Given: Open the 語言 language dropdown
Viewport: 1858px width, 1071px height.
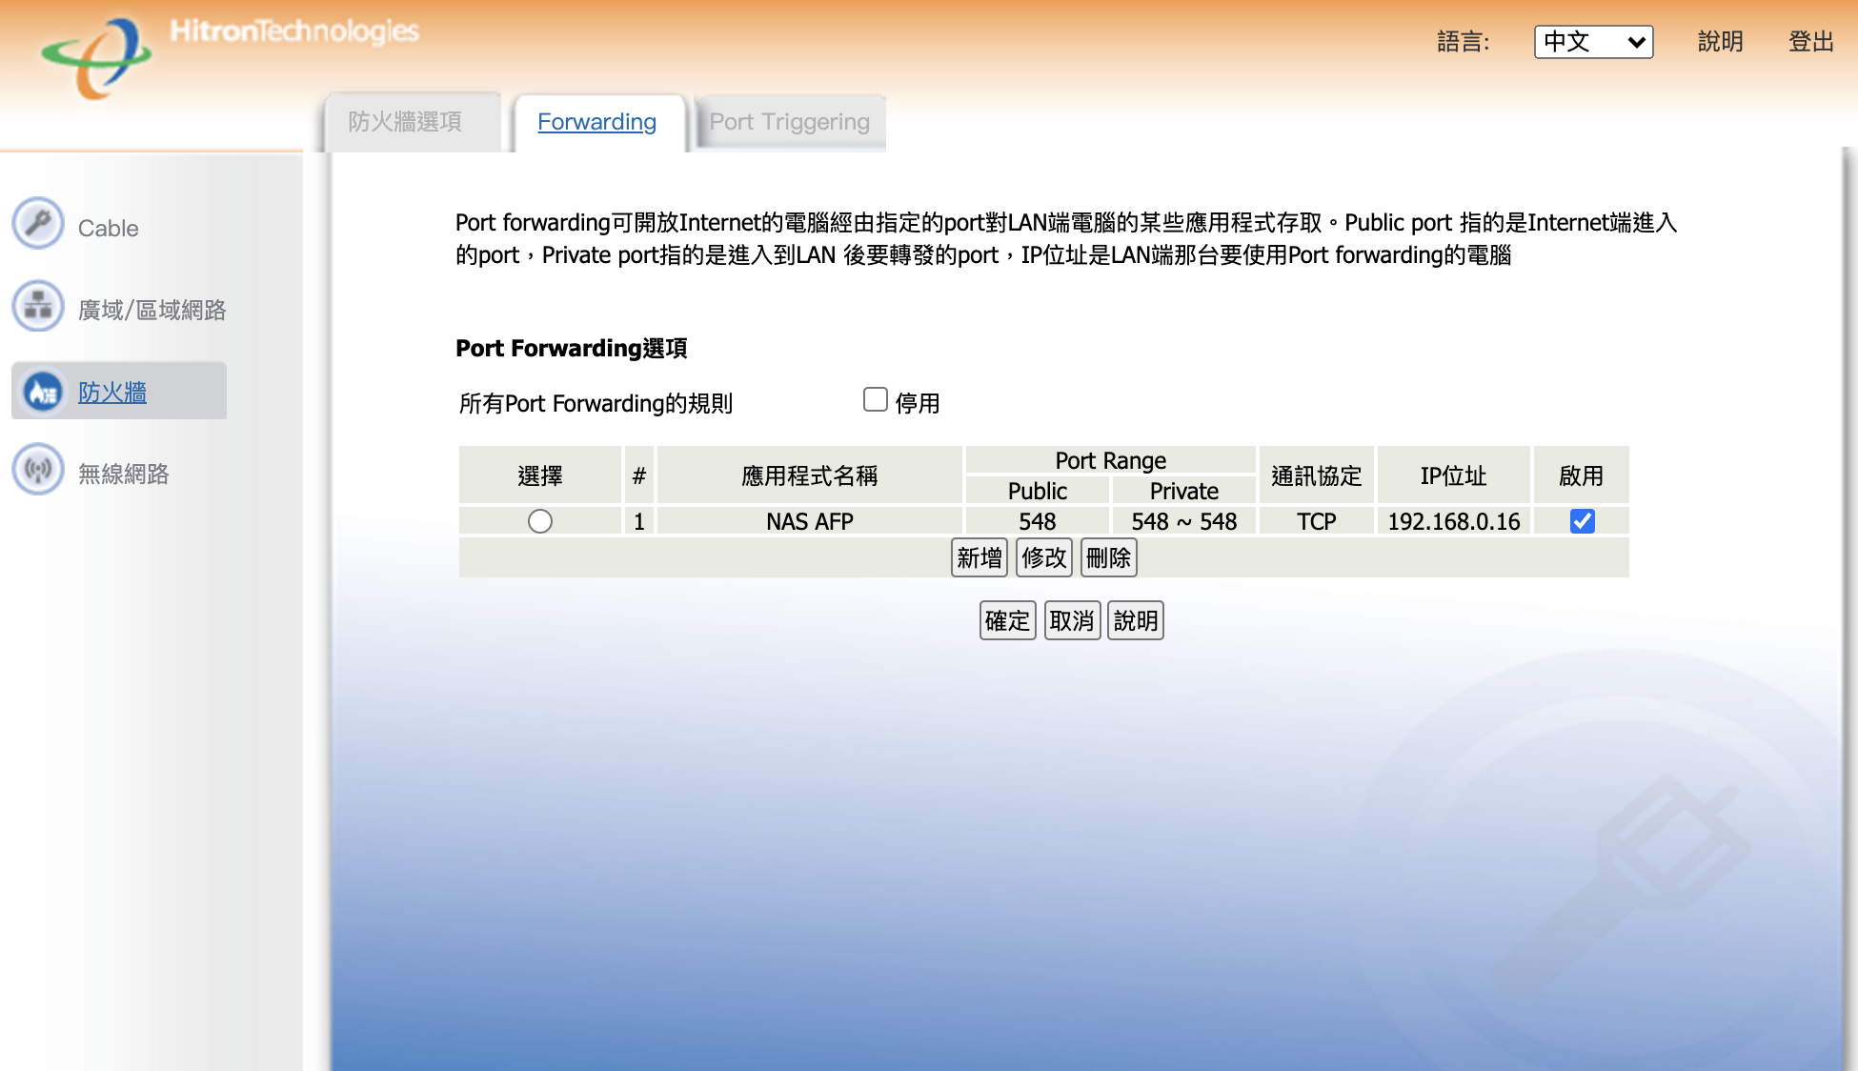Looking at the screenshot, I should click(x=1593, y=42).
